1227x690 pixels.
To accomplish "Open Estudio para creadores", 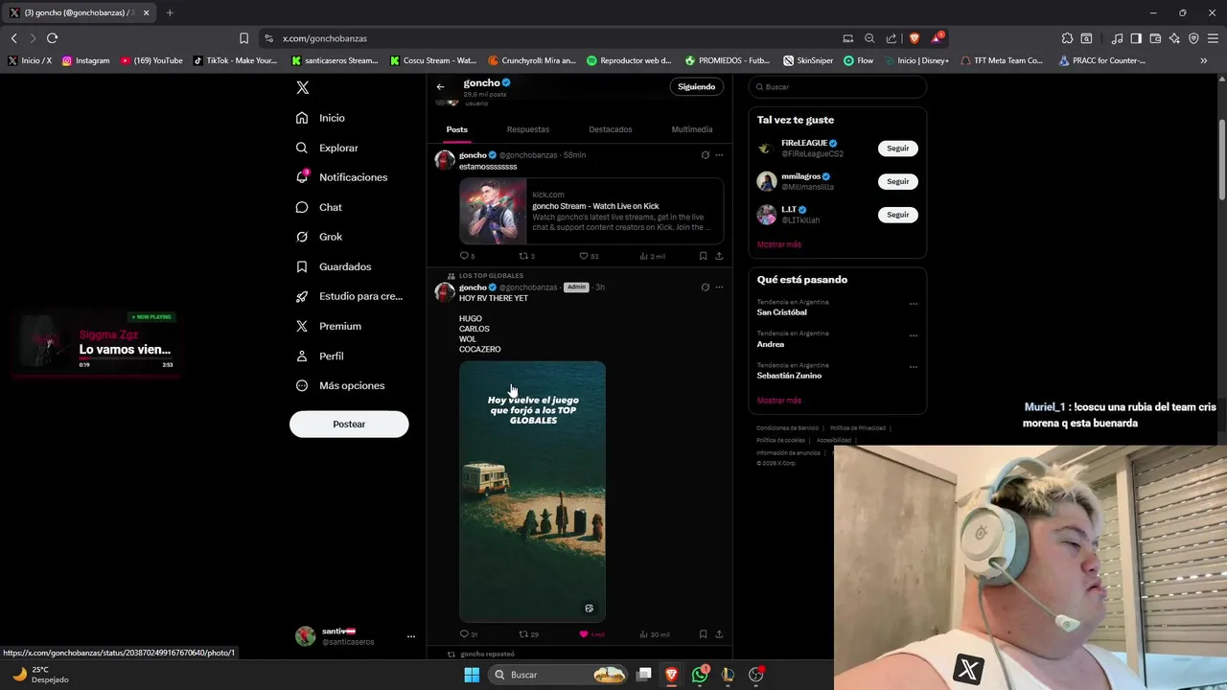I will click(x=349, y=296).
